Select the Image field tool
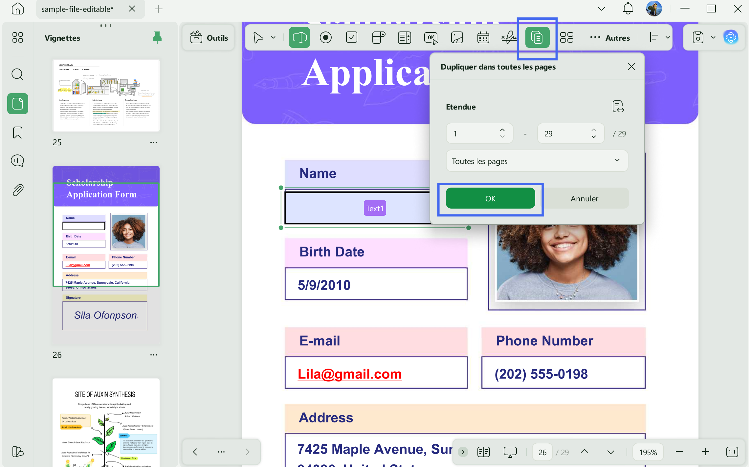The height and width of the screenshot is (467, 749). (457, 37)
